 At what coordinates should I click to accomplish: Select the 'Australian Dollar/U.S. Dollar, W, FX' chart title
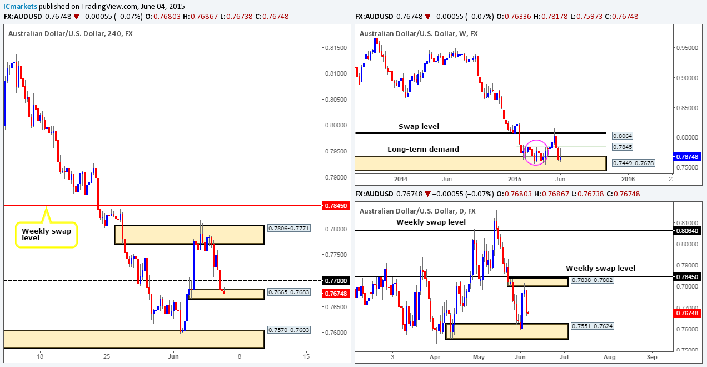point(418,33)
